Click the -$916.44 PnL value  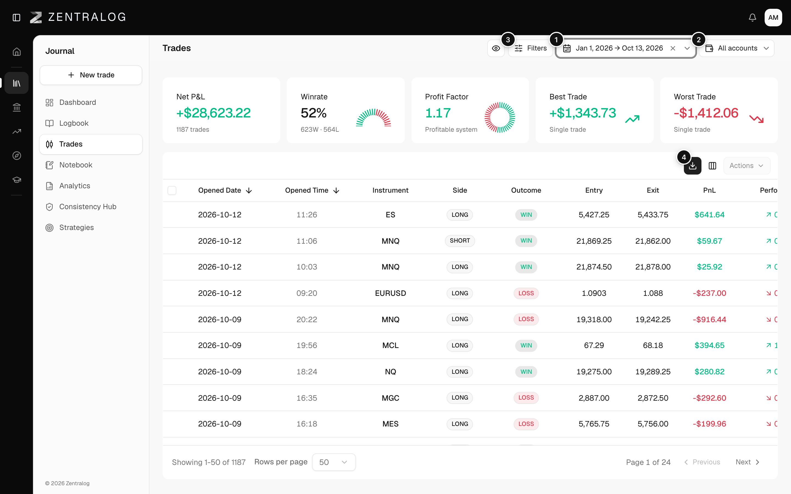709,319
